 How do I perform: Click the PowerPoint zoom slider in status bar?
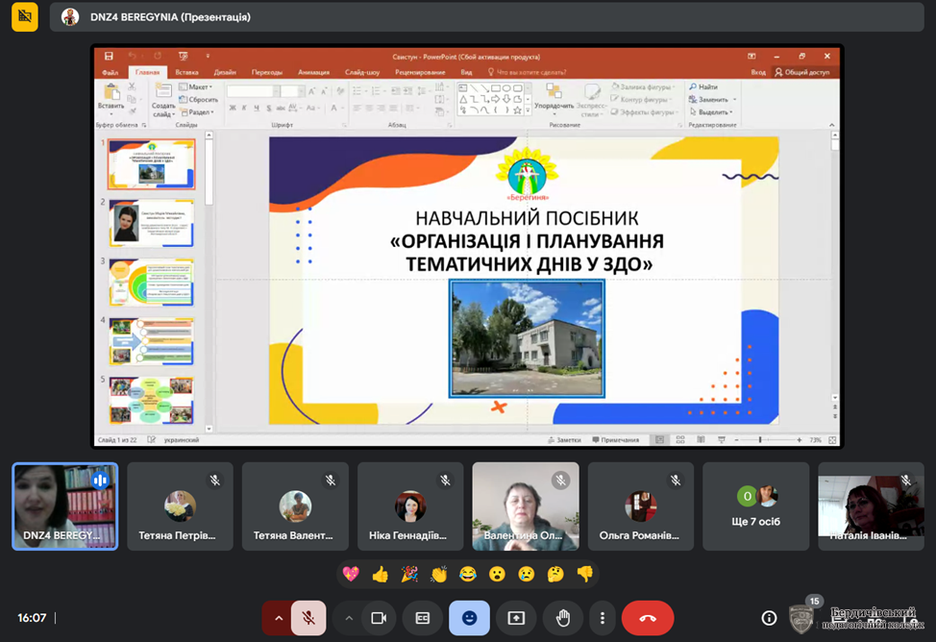760,440
